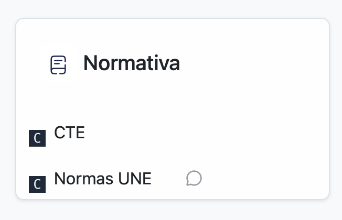Click the C badge next to Normas UNE
The image size is (342, 220).
37,184
